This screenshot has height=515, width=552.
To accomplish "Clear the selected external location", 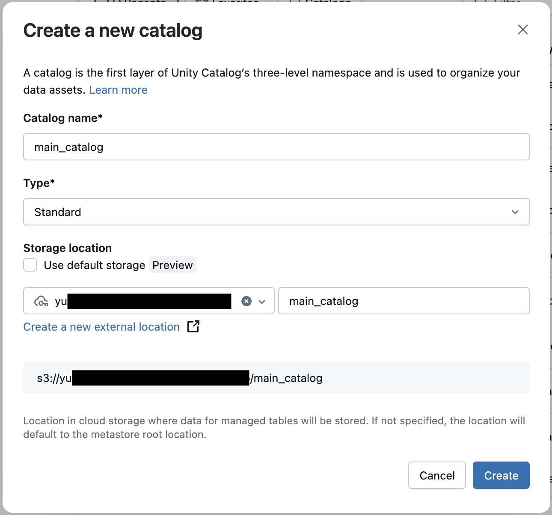I will [x=246, y=301].
